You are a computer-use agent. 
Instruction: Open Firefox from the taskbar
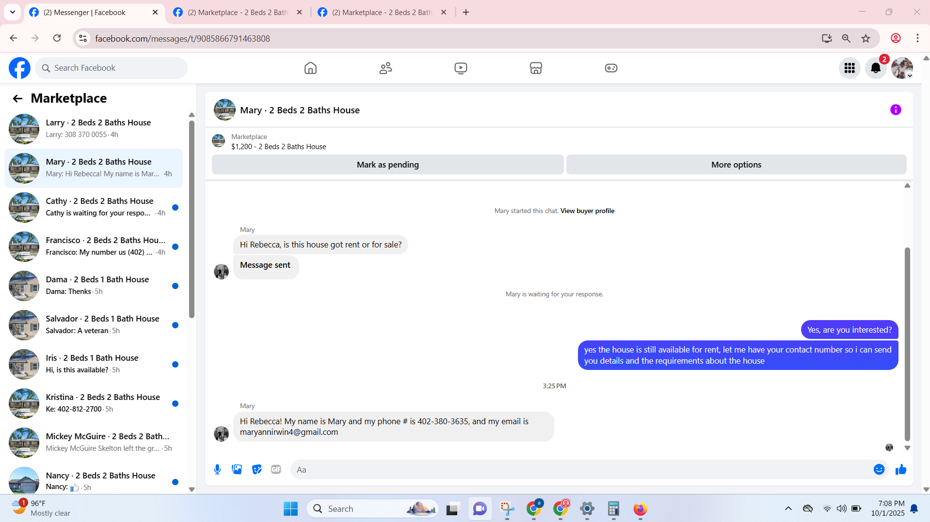(x=640, y=509)
